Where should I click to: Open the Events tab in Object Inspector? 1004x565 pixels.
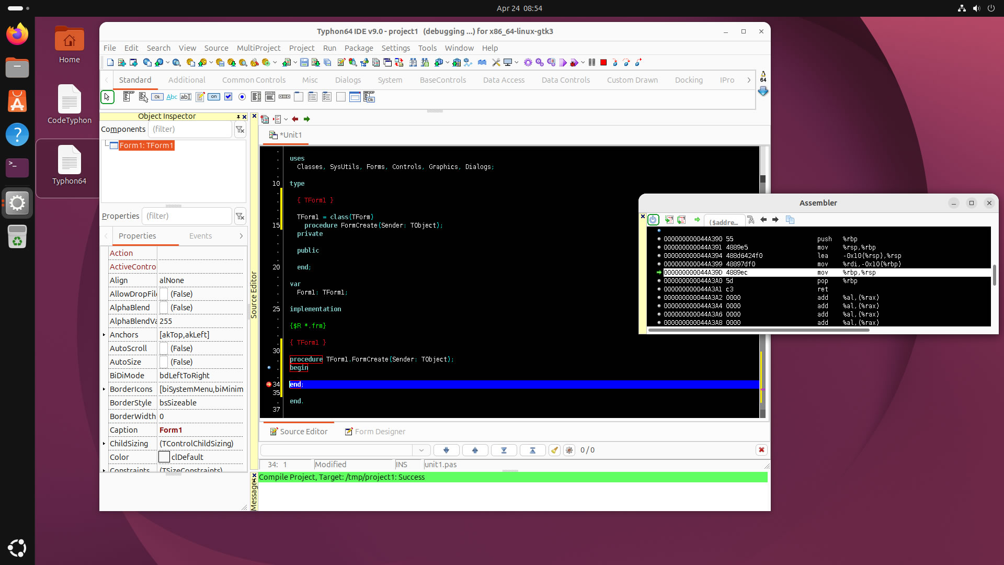tap(200, 236)
